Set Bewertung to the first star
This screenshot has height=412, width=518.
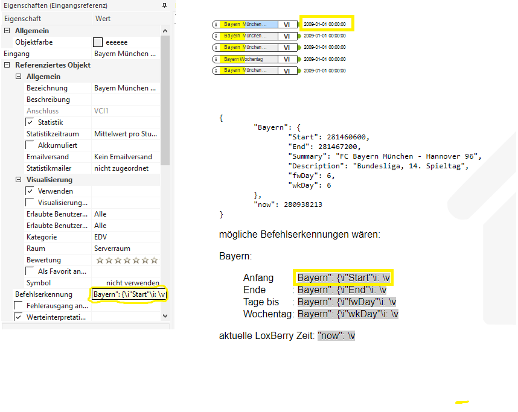(x=100, y=261)
